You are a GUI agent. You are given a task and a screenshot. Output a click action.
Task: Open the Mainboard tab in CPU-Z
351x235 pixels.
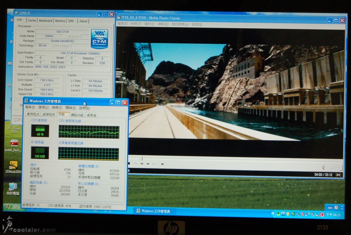[46, 21]
